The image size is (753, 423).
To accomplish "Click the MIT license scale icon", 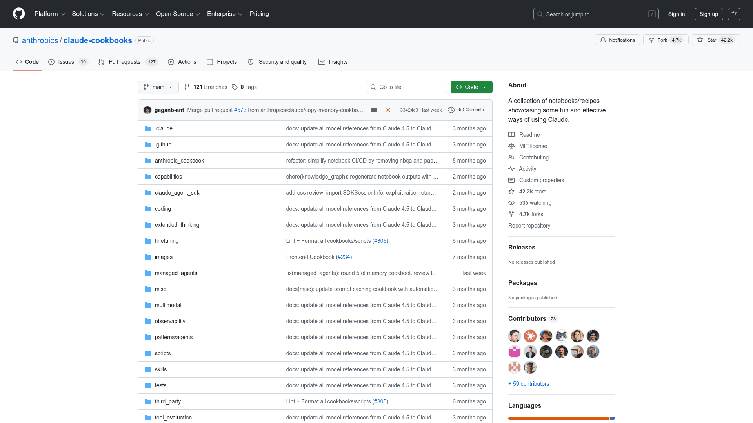I will (511, 146).
